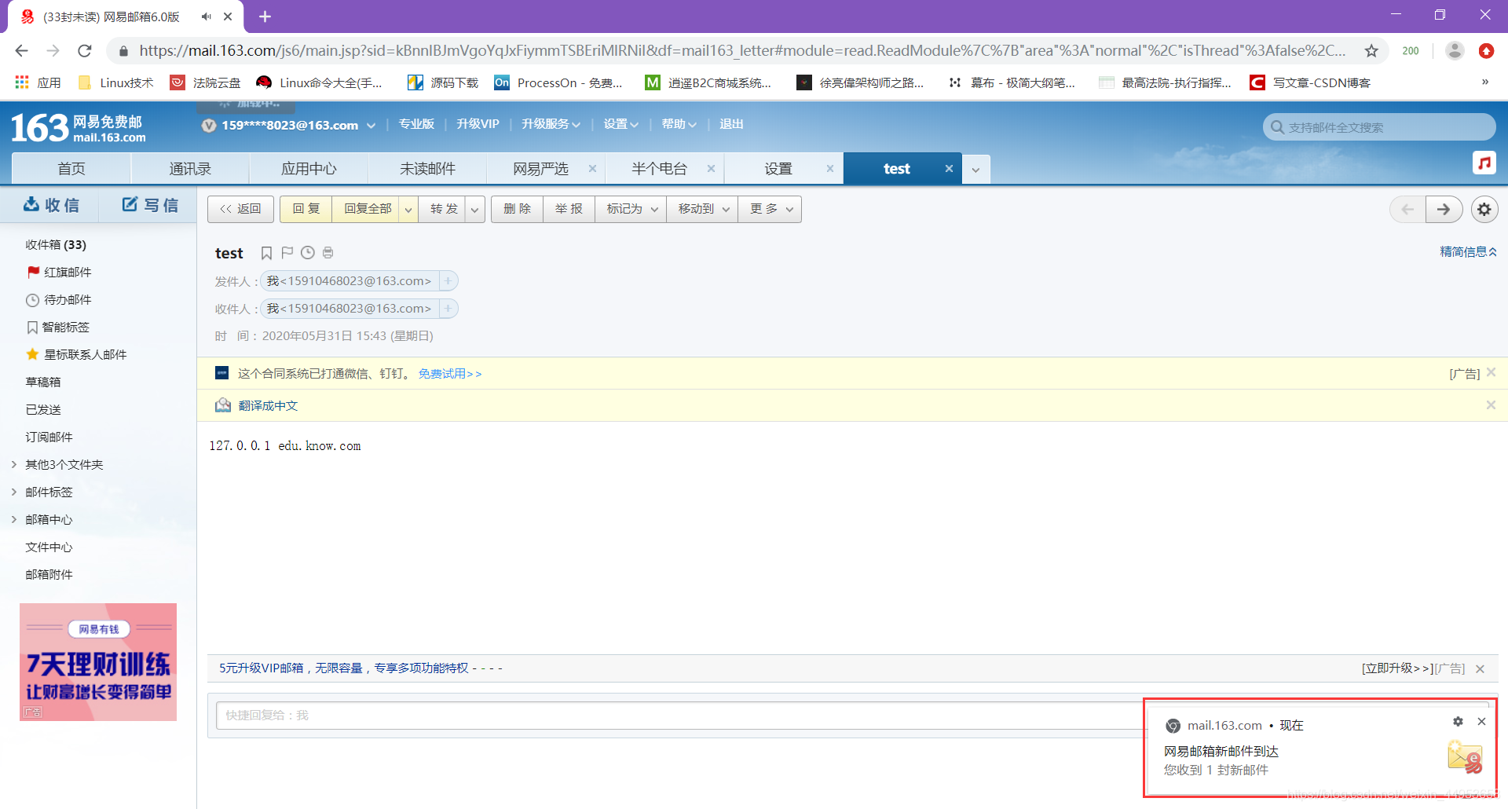The image size is (1508, 809).
Task: Click 收信 to receive mail
Action: click(51, 205)
